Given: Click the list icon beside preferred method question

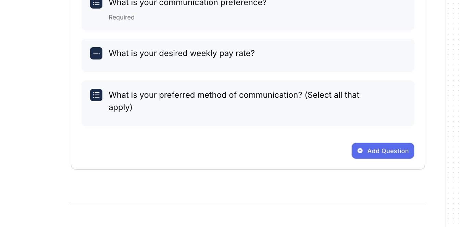Looking at the screenshot, I should click(96, 95).
